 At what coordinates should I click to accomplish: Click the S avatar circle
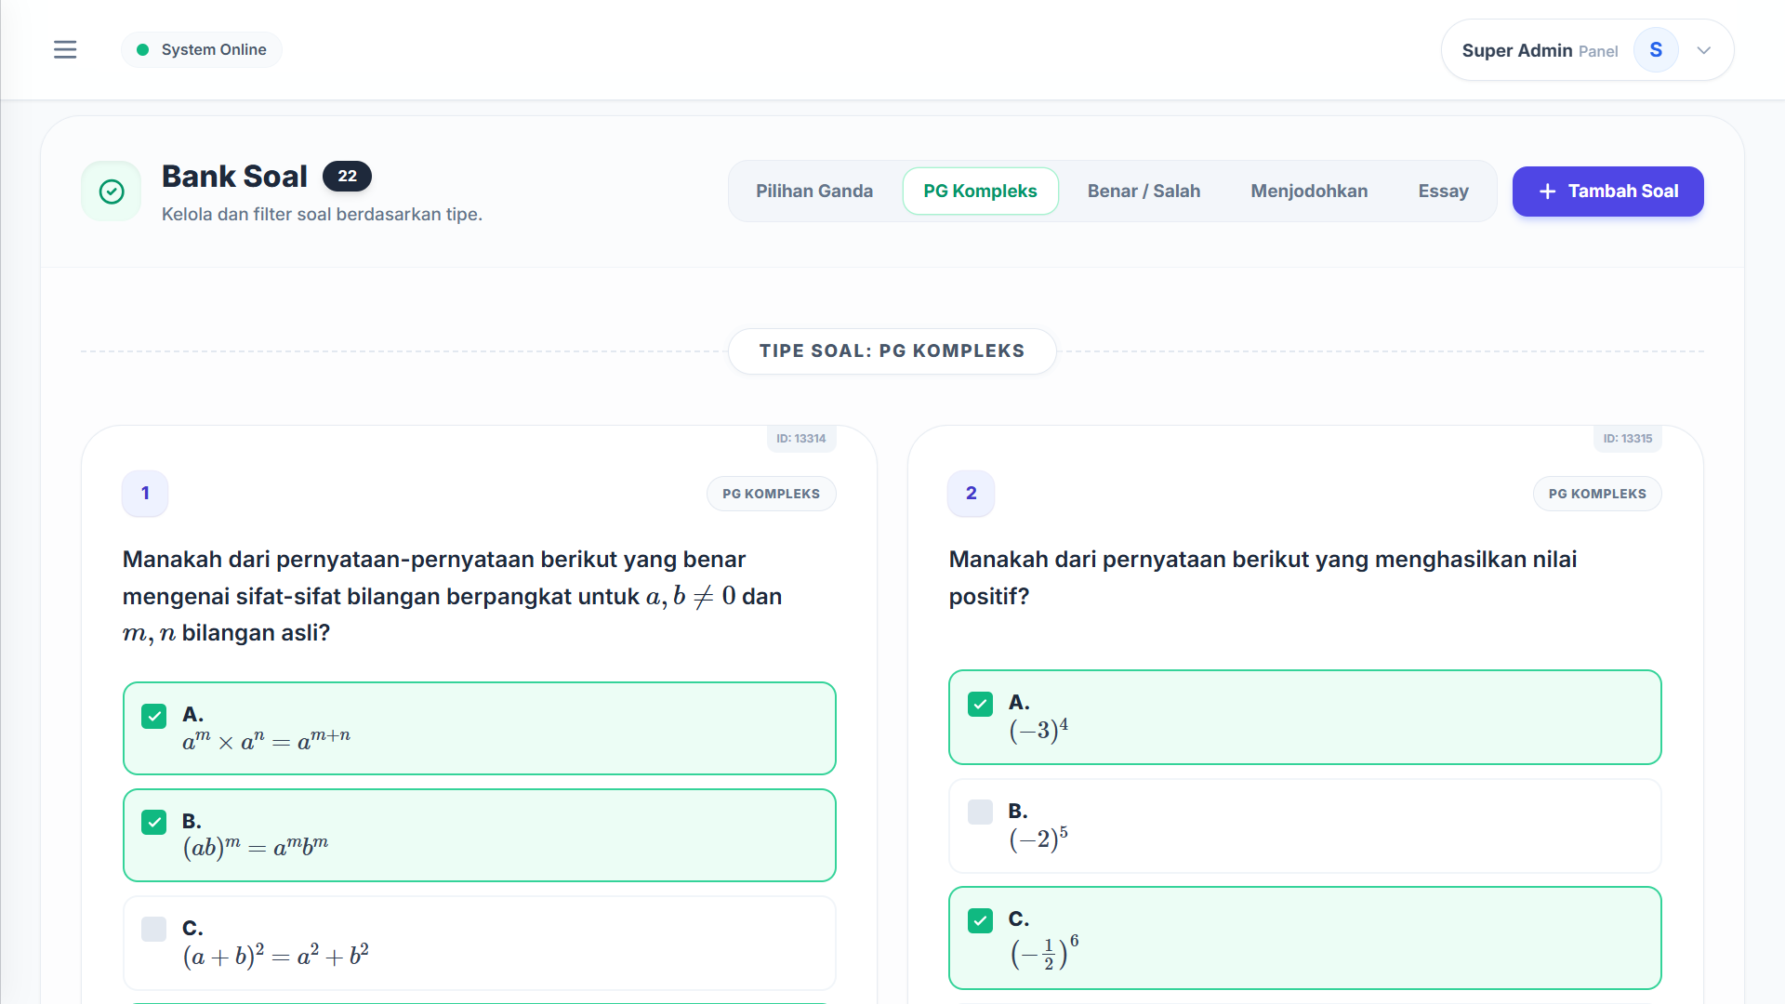click(1656, 50)
